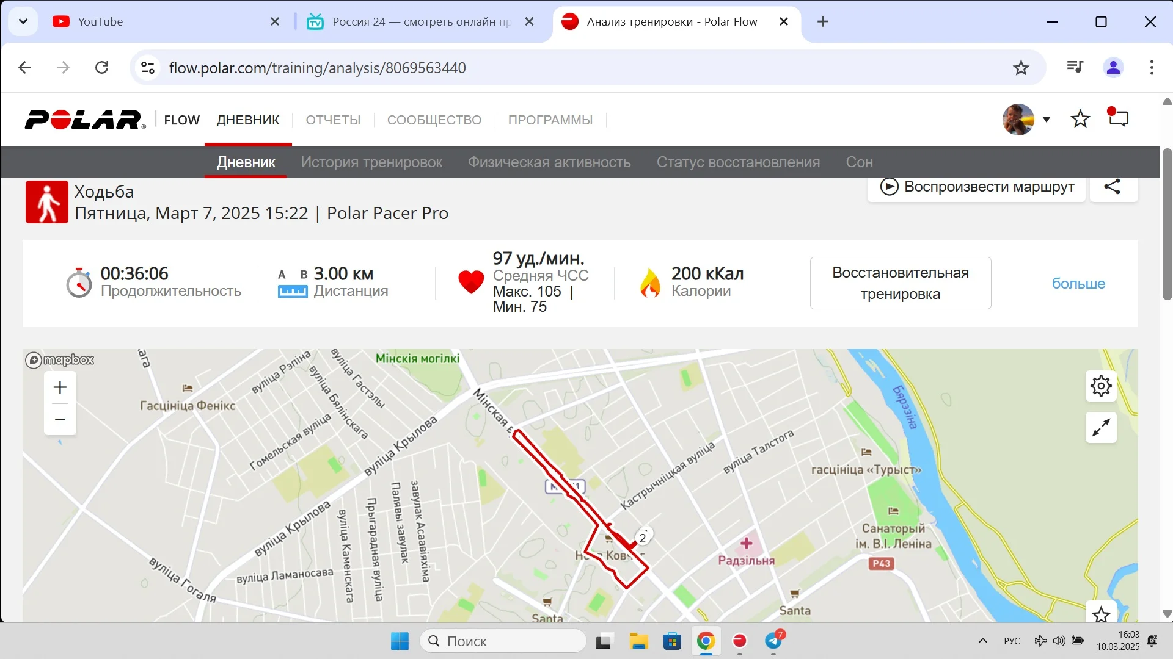Show hidden system tray icons
1173x659 pixels.
982,641
